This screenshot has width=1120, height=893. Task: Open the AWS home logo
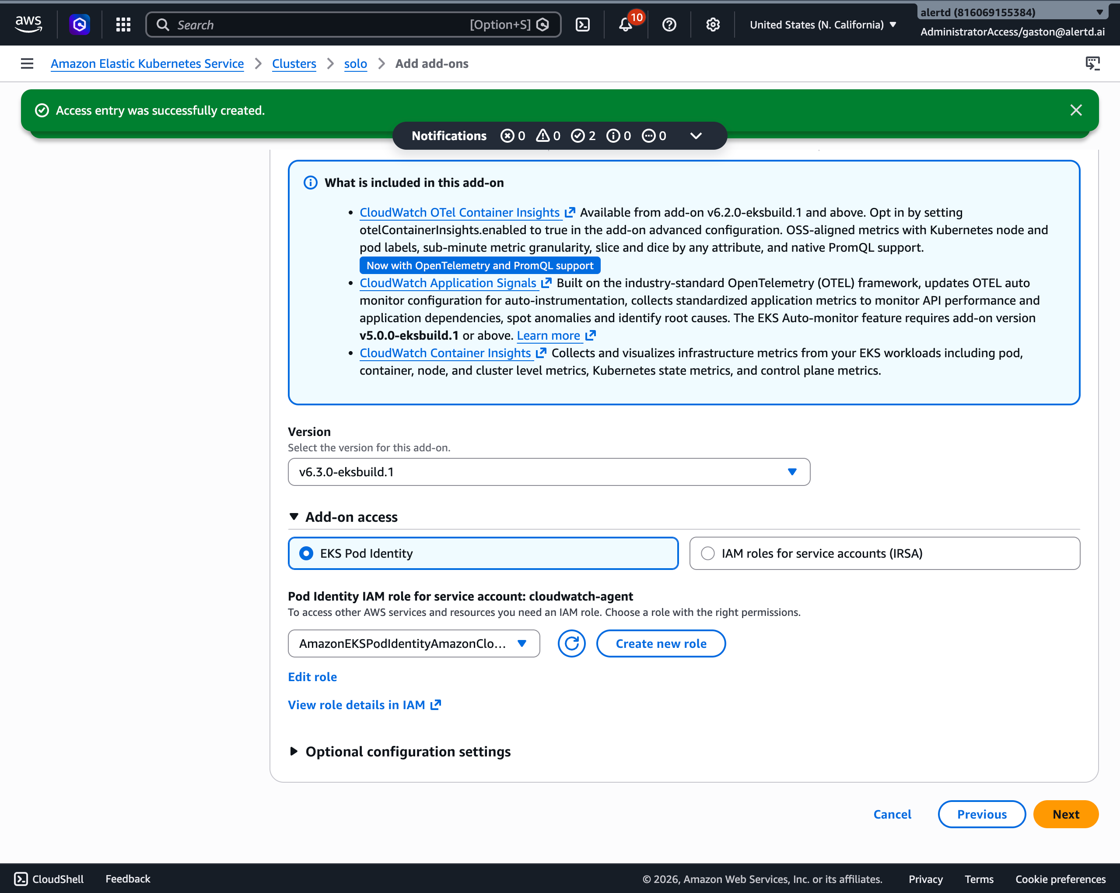(28, 25)
